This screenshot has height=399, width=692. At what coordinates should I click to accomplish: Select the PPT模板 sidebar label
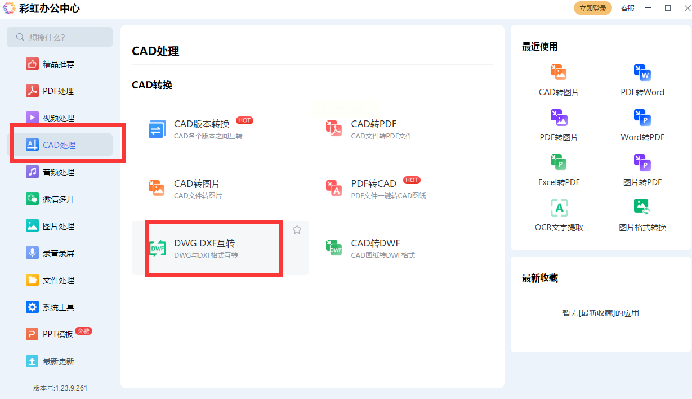58,334
